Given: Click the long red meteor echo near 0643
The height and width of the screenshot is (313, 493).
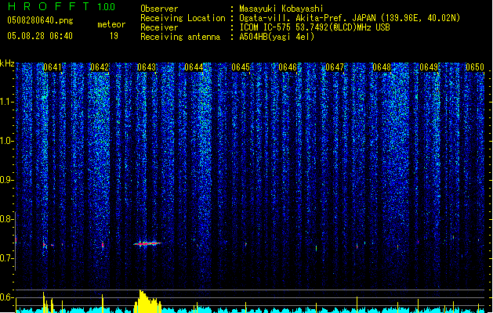Looking at the screenshot, I should (x=147, y=243).
